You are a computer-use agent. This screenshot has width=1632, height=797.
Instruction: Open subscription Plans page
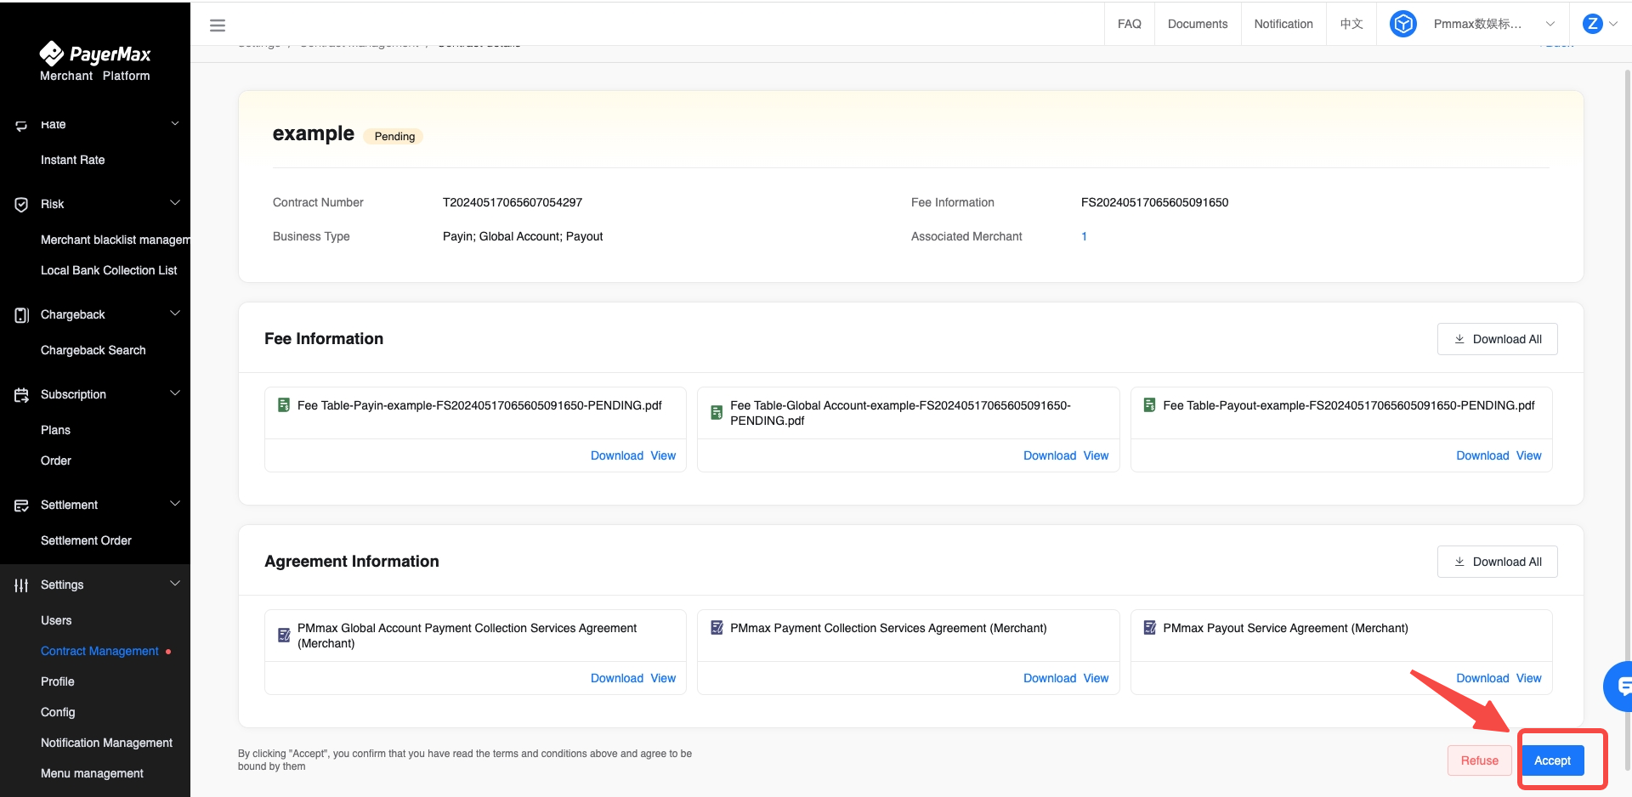(55, 430)
